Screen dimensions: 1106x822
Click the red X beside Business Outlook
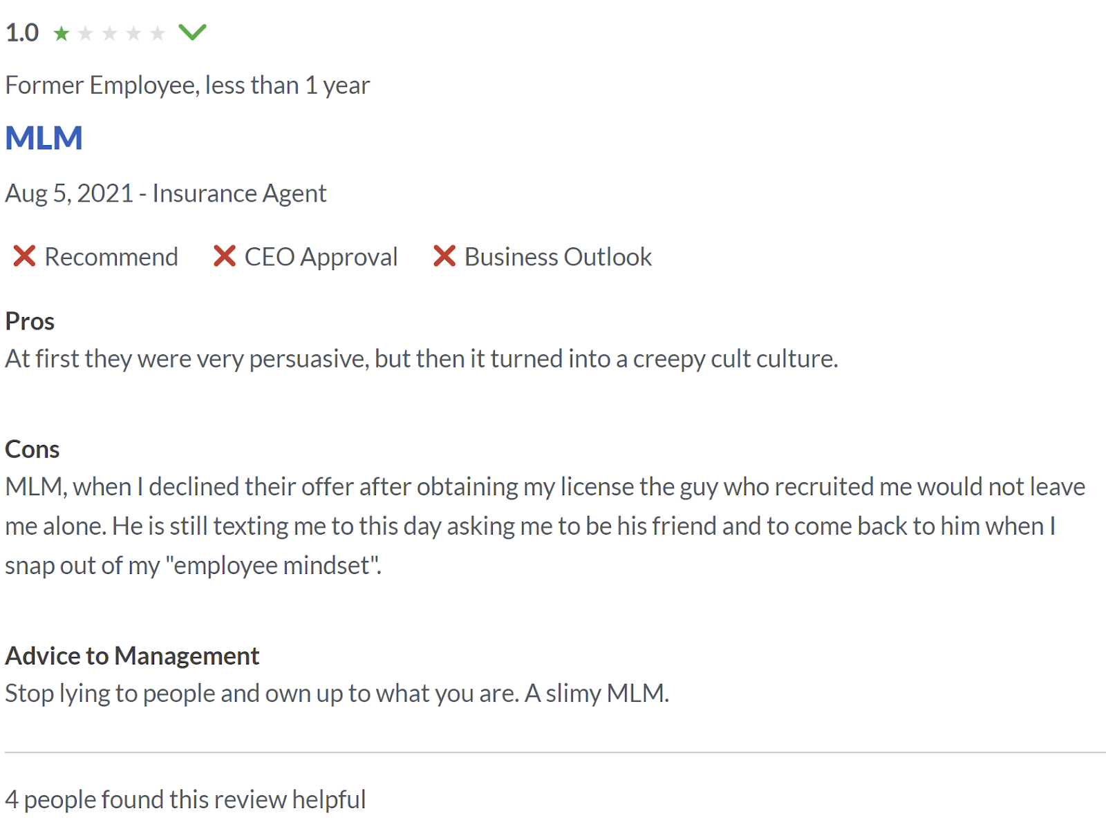tap(444, 256)
